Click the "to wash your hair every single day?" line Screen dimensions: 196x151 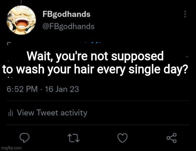pos(95,69)
